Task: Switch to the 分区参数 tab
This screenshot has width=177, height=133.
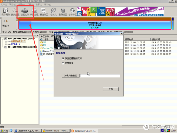Action: pyautogui.click(x=45, y=36)
